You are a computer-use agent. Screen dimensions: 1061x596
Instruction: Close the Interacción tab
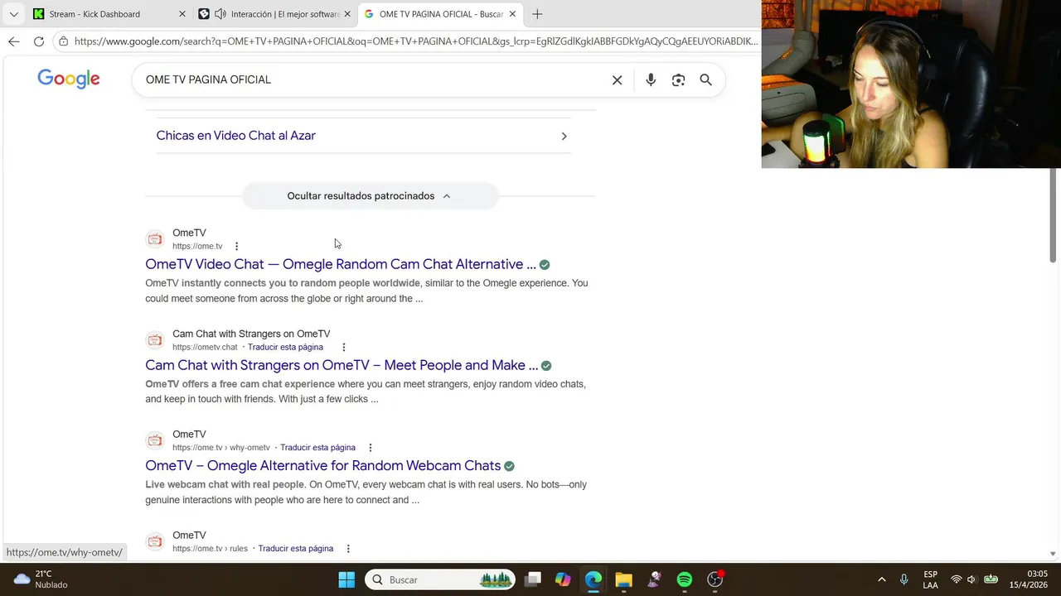coord(348,14)
